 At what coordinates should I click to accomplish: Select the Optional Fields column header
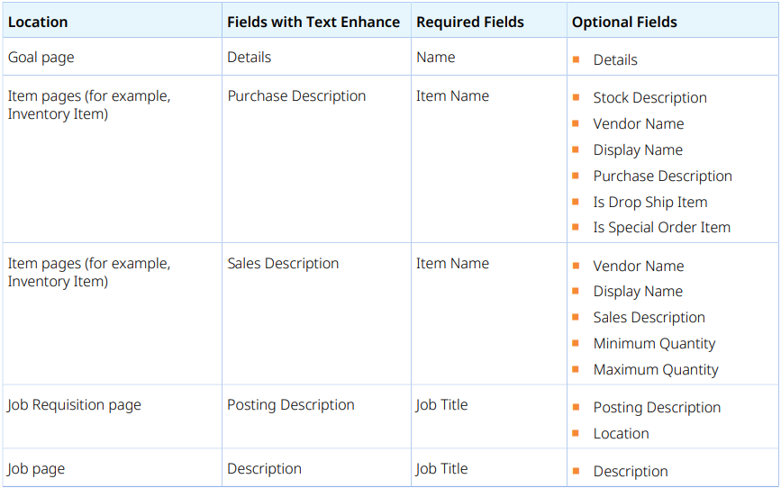point(624,22)
